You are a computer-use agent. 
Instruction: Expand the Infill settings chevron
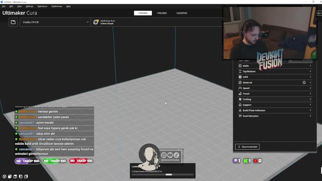point(310,77)
